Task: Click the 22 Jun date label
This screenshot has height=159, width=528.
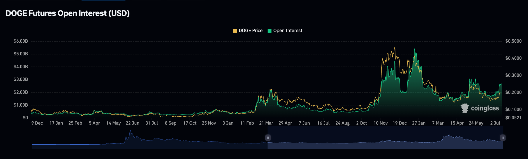Action: click(133, 123)
